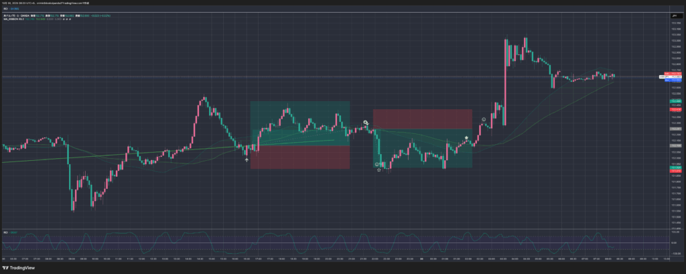The image size is (686, 274).
Task: Click the green trend line on the left
Action: [x=100, y=155]
